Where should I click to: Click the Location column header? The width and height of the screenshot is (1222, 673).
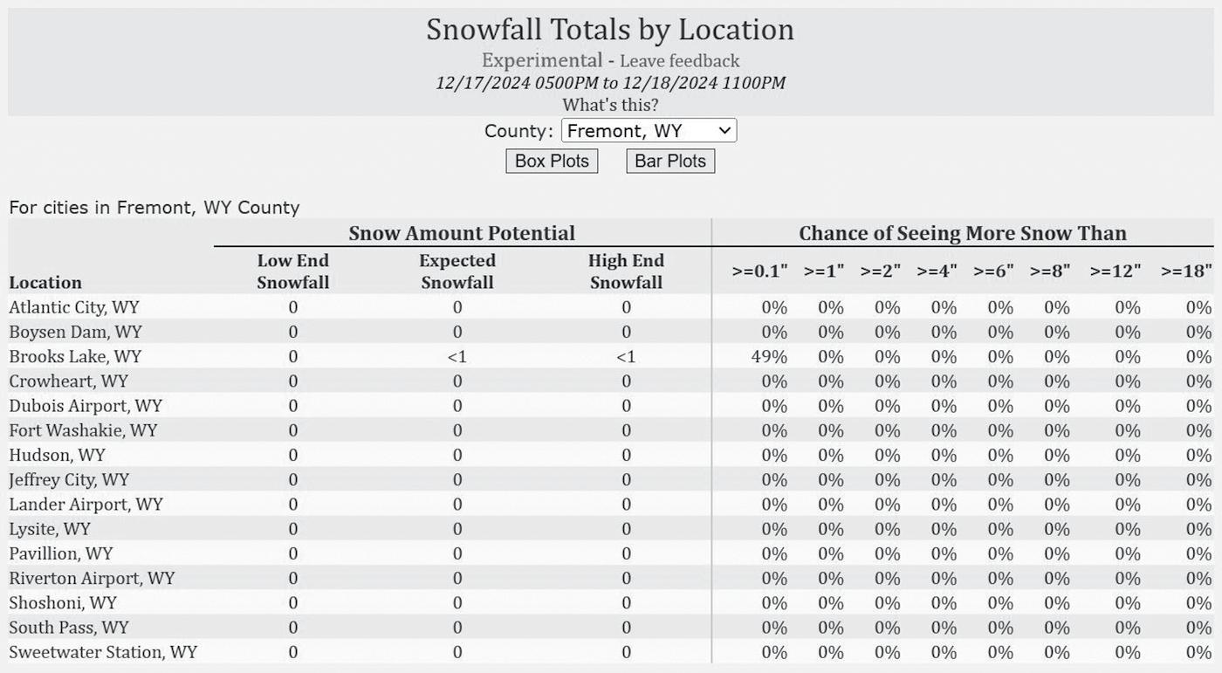(45, 282)
